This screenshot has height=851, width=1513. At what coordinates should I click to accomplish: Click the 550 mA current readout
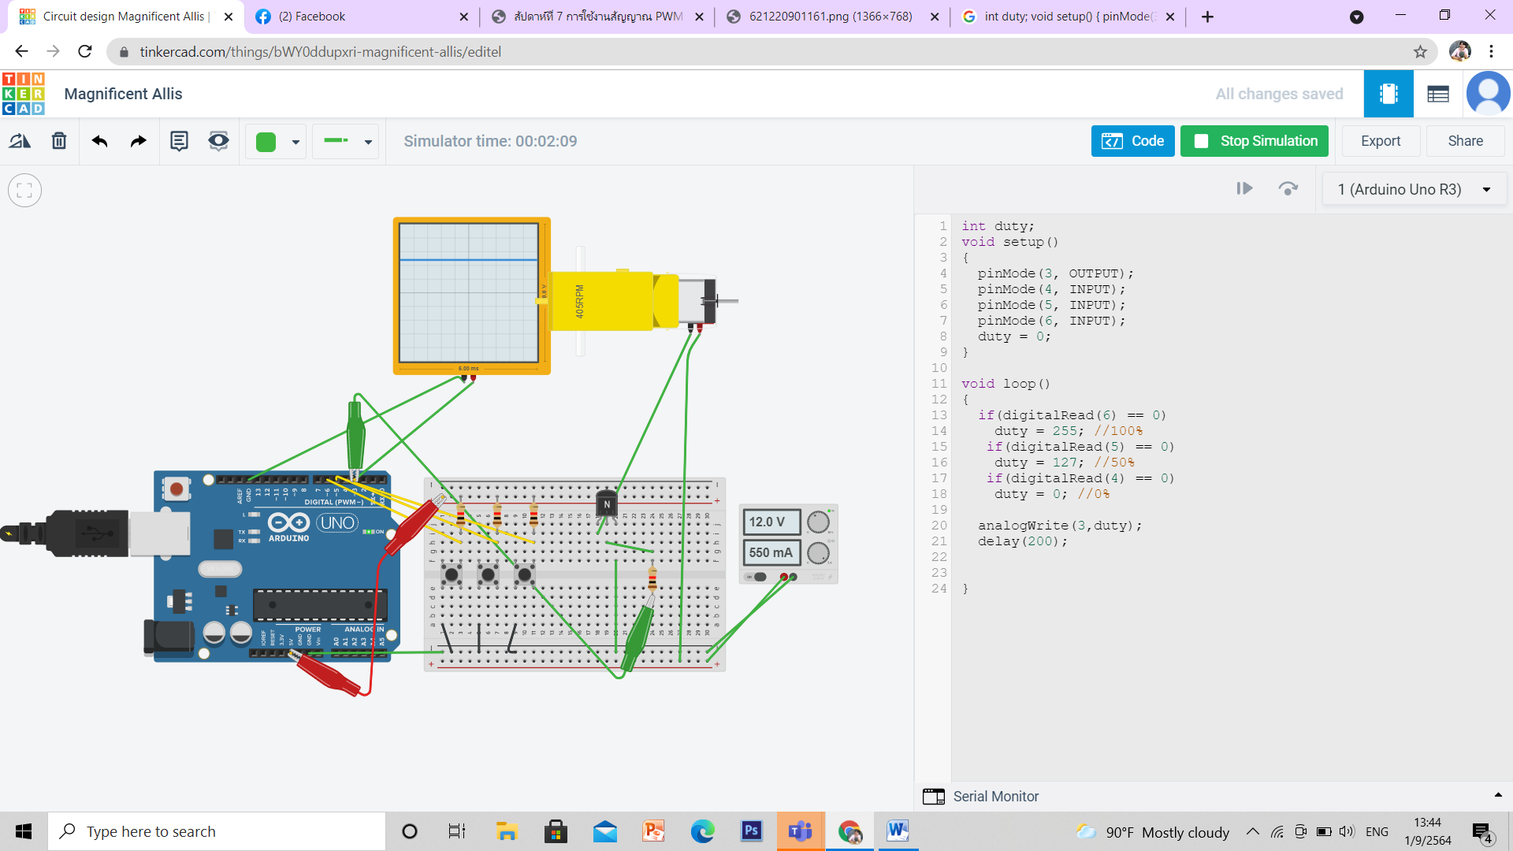coord(771,553)
